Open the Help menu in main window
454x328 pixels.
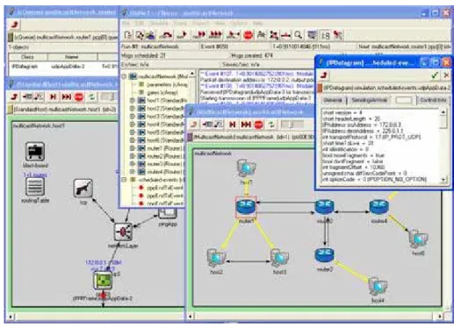pos(257,23)
